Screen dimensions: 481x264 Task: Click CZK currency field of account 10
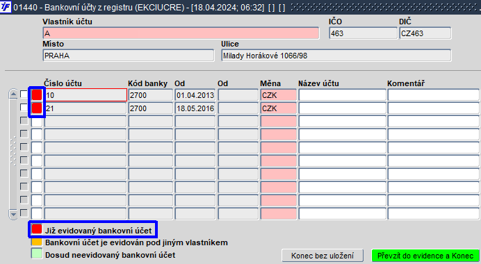pyautogui.click(x=279, y=95)
